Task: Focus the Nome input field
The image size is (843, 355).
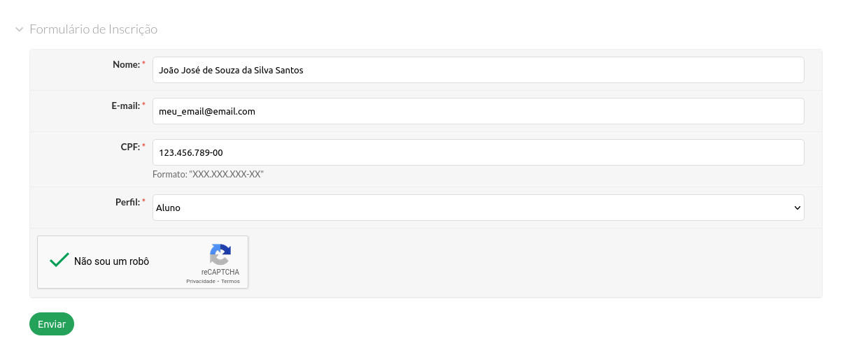Action: pyautogui.click(x=478, y=70)
